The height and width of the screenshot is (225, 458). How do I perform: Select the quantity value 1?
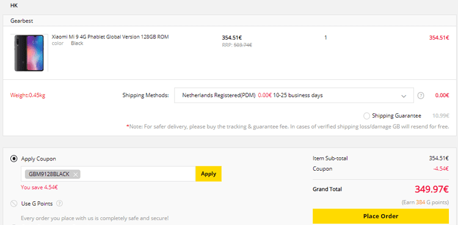[325, 38]
